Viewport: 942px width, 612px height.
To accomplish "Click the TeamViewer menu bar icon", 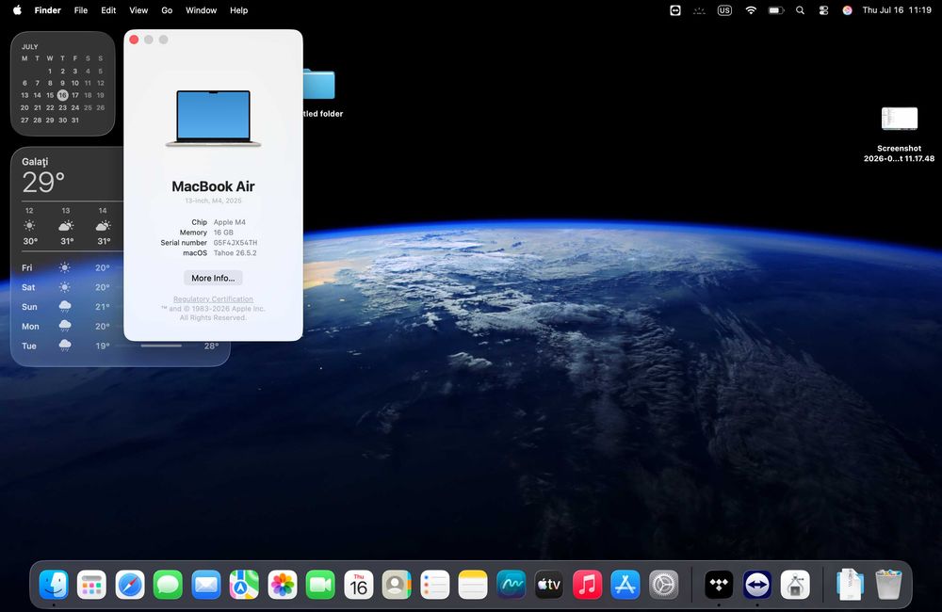I will point(675,10).
